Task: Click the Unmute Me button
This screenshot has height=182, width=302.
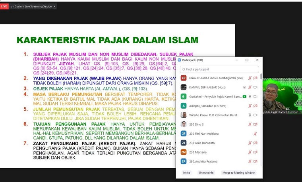Action: [x=206, y=173]
